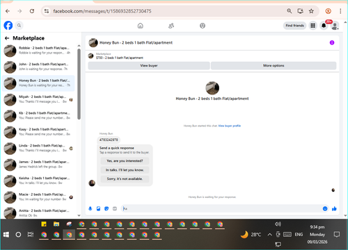
Task: Open the account avatar menu
Action: click(x=335, y=26)
